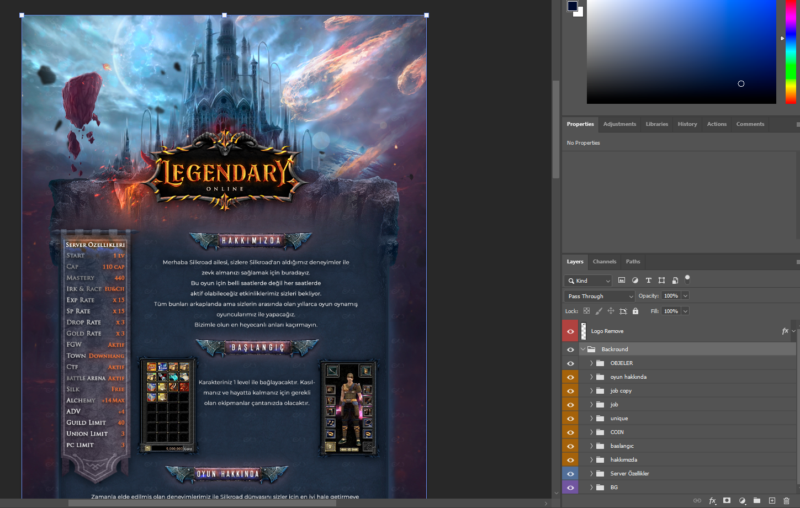
Task: Expand the hakkımızda group
Action: click(591, 459)
